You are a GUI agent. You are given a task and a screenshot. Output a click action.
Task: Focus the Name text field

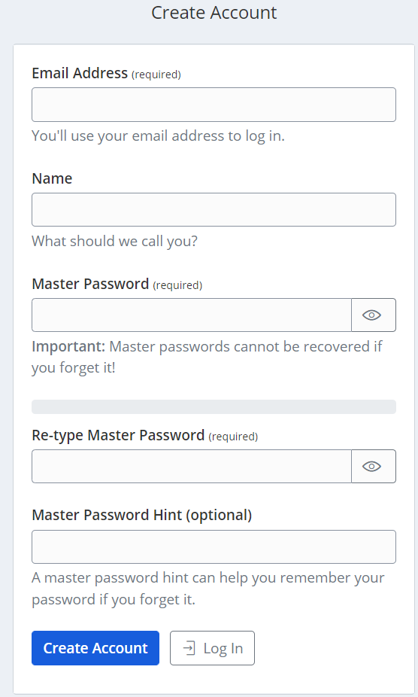[x=214, y=209]
